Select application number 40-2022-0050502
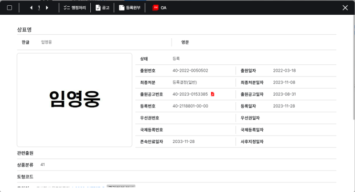The width and height of the screenshot is (355, 192). tap(190, 70)
